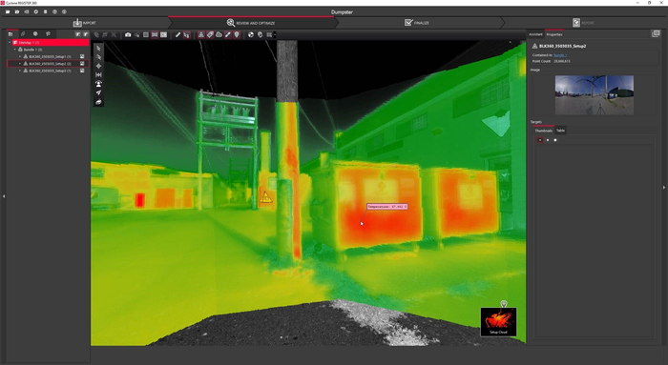Choose the orbit view tool at bottom of vertical toolbar
Screen dimensions: 668x365
[98, 102]
